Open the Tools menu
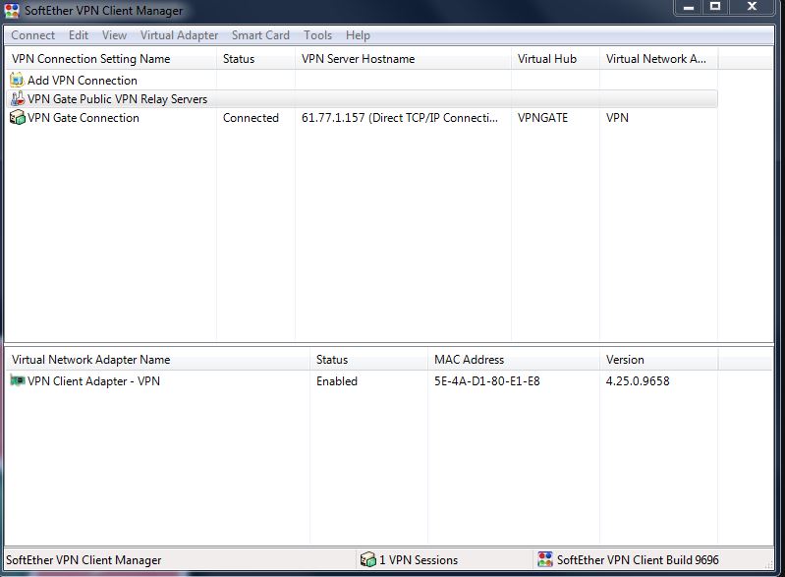785x577 pixels. click(x=318, y=35)
